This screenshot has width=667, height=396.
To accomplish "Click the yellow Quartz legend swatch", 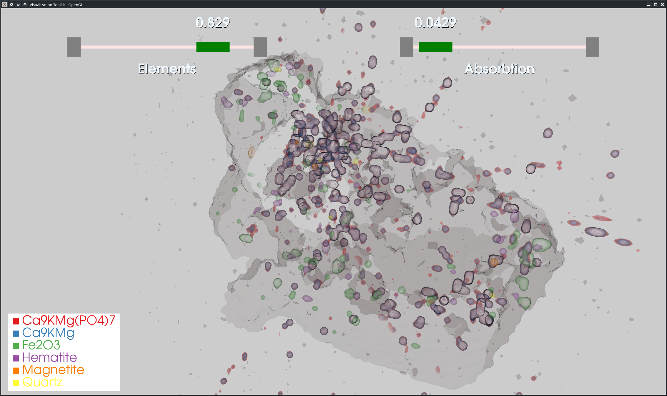I will tap(16, 383).
